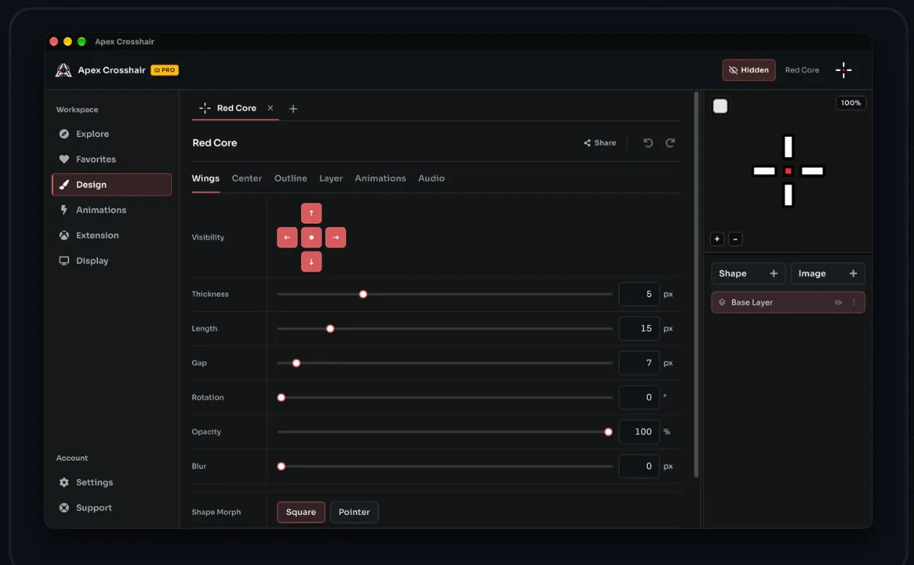The height and width of the screenshot is (565, 914).
Task: Click the Red Core heading text
Action: pos(215,143)
